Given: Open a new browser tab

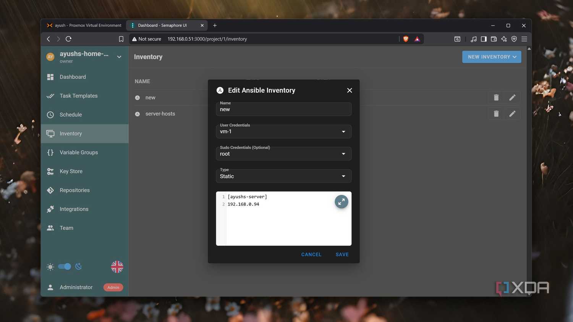Looking at the screenshot, I should click(215, 26).
